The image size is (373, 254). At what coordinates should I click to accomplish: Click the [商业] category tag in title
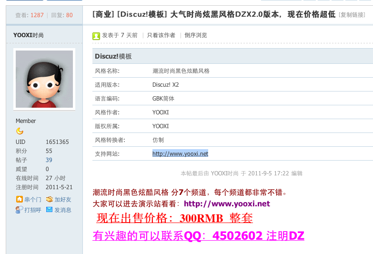coord(103,14)
